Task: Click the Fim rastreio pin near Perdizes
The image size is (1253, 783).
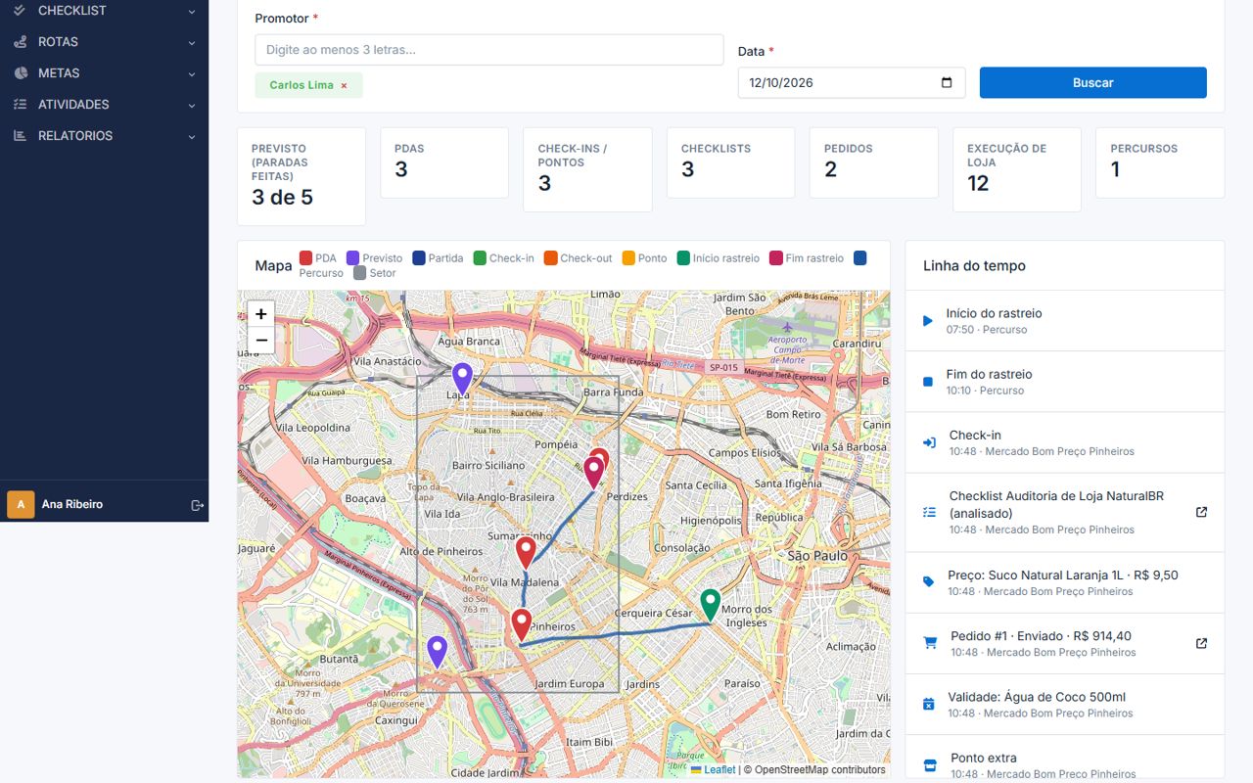Action: (592, 473)
